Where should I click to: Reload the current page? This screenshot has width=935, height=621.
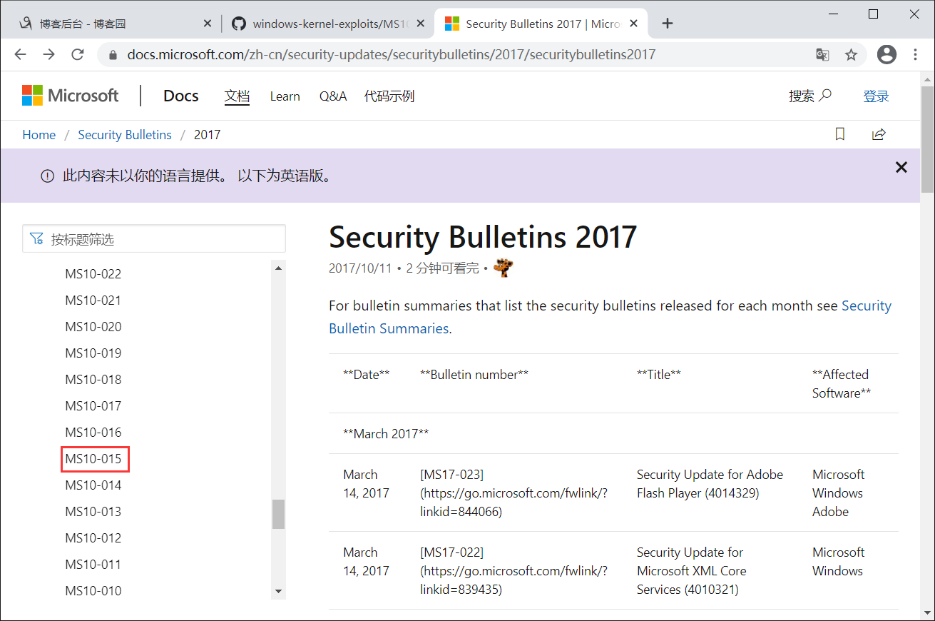[78, 54]
